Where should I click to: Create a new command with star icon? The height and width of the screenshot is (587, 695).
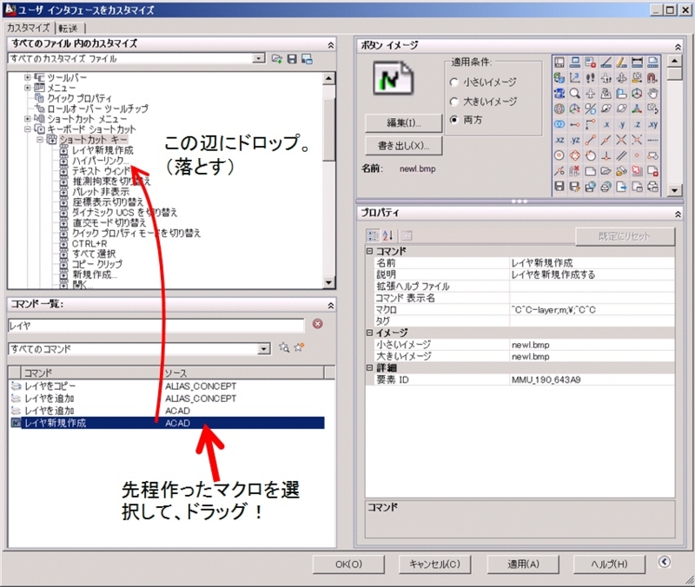[299, 347]
